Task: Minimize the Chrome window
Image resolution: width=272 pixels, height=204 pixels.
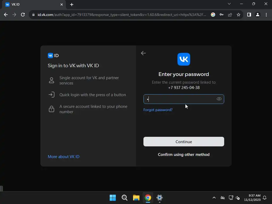Action: (x=241, y=4)
